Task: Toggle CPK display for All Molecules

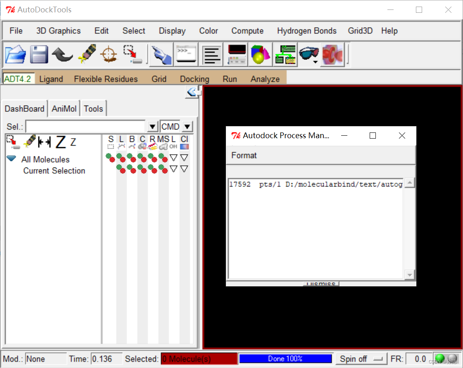Action: (142, 158)
